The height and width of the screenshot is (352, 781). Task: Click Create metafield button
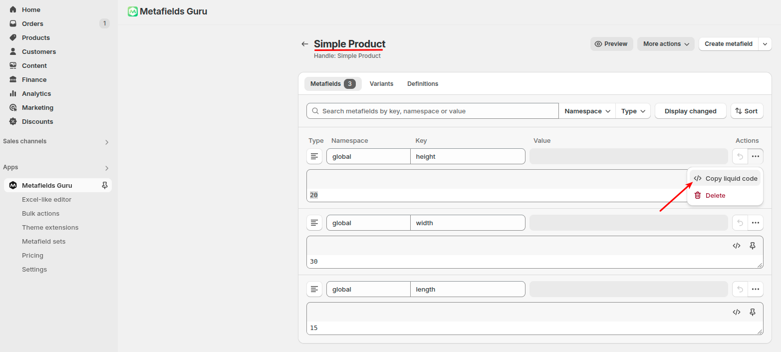pos(729,44)
